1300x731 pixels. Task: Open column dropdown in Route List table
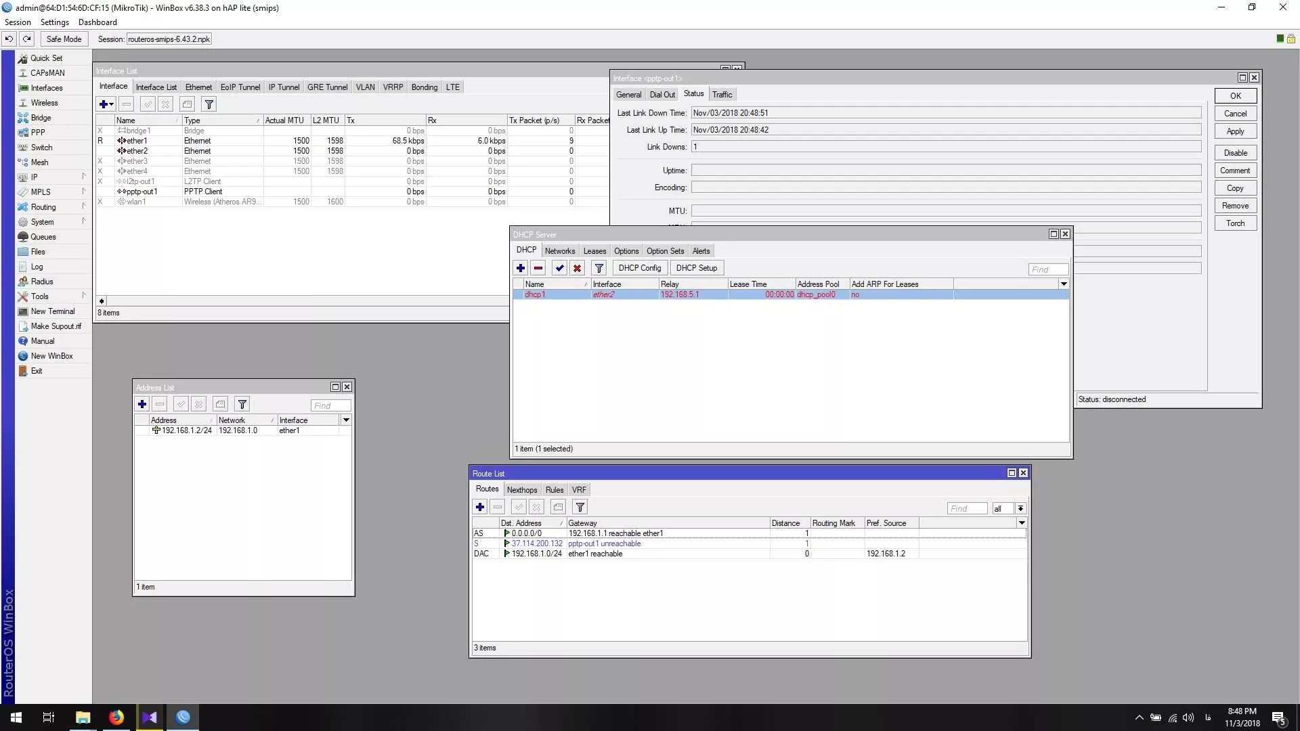pos(1022,523)
